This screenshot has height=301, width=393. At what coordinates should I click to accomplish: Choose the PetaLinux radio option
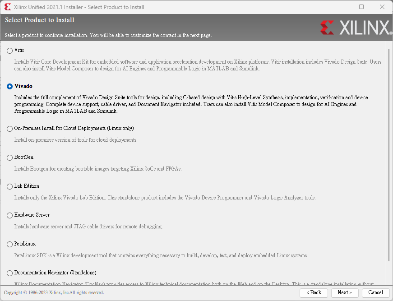pos(9,244)
